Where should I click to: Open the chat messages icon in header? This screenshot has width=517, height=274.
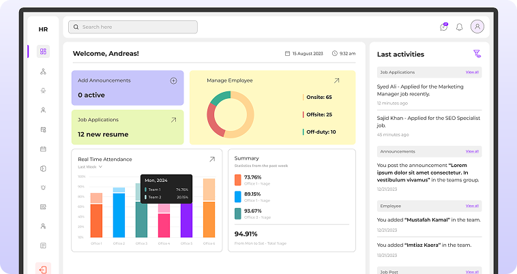(x=444, y=27)
